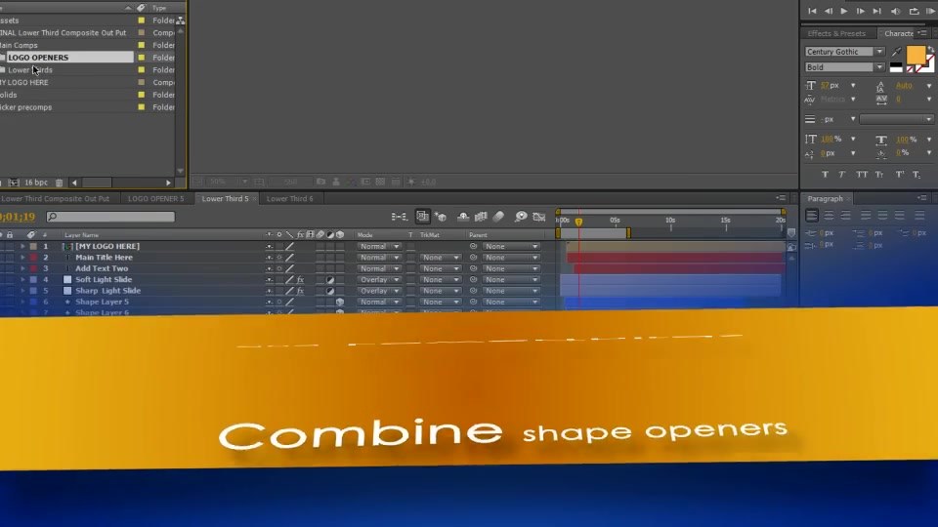Align paragraph text left

(x=812, y=215)
